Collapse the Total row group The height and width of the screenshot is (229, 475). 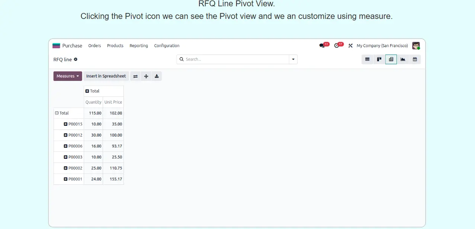pos(57,113)
